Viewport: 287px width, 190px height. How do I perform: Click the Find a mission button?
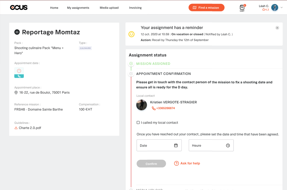coord(206,8)
